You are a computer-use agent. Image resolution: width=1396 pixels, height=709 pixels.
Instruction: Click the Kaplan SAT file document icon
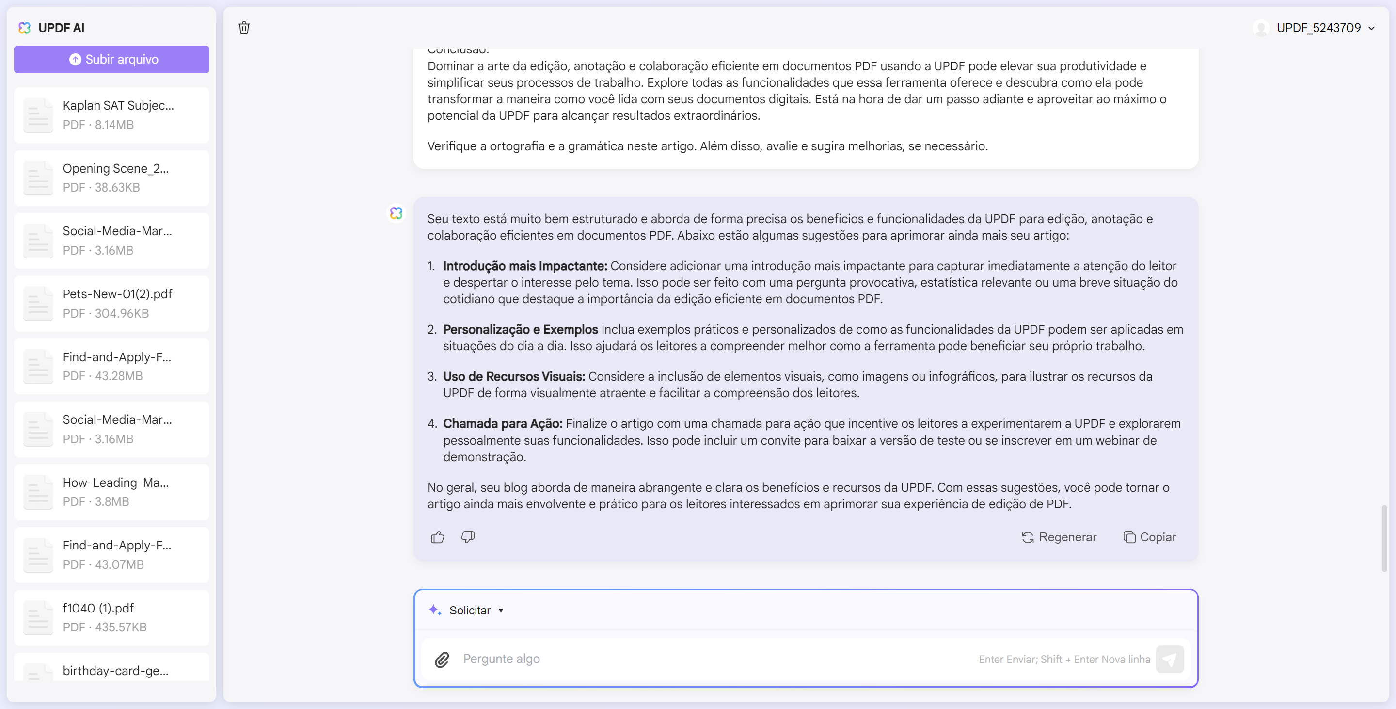pyautogui.click(x=38, y=115)
